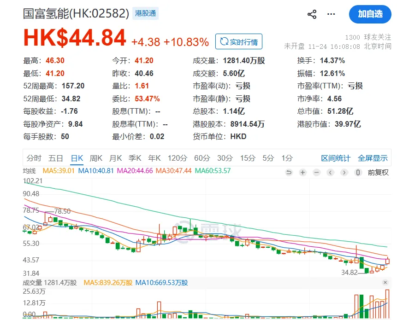The height and width of the screenshot is (320, 397).
Task: Open 区间统计 range statistics
Action: coord(336,158)
